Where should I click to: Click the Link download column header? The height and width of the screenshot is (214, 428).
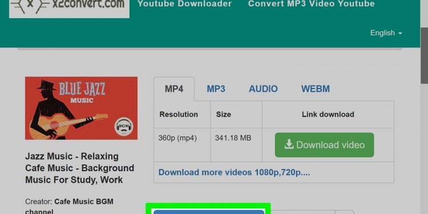point(328,115)
